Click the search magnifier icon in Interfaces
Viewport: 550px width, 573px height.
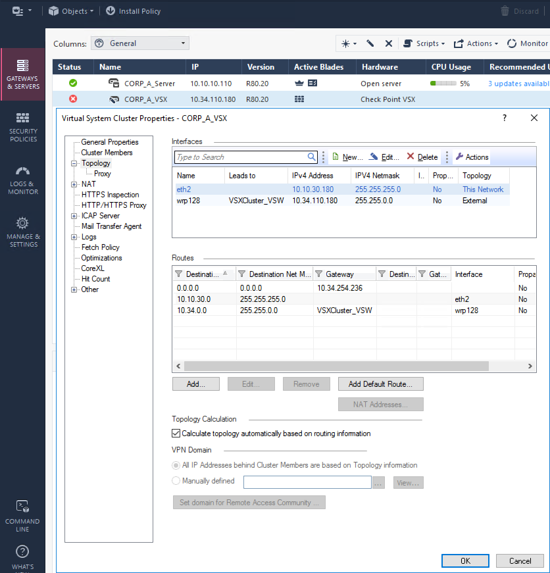point(311,157)
